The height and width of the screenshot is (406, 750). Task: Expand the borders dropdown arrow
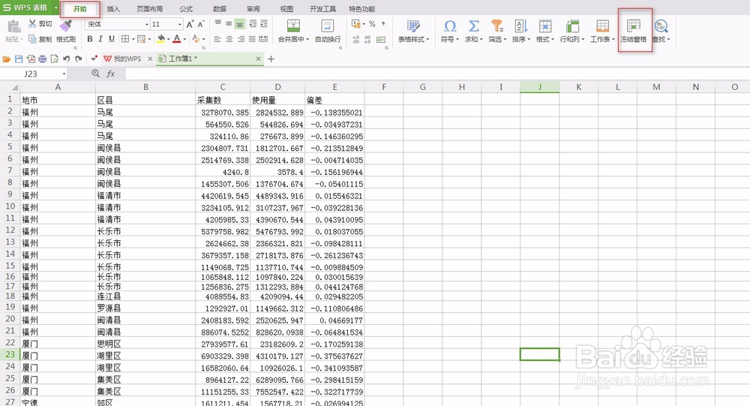pos(133,39)
